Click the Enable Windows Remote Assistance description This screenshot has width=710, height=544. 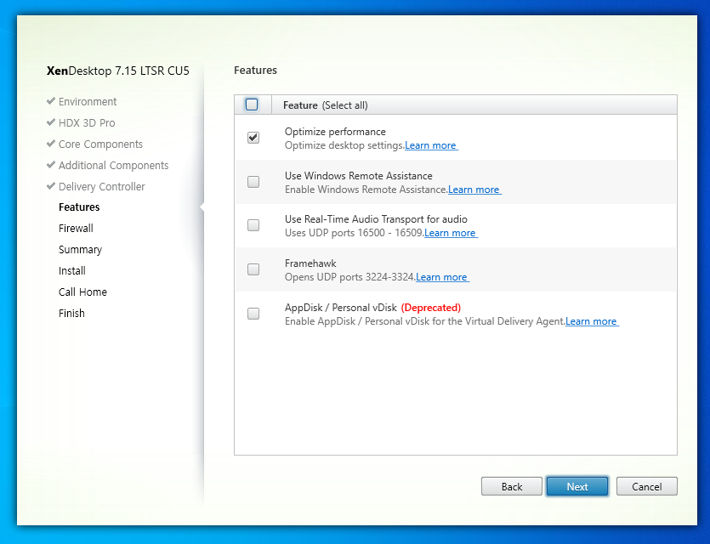pyautogui.click(x=366, y=190)
